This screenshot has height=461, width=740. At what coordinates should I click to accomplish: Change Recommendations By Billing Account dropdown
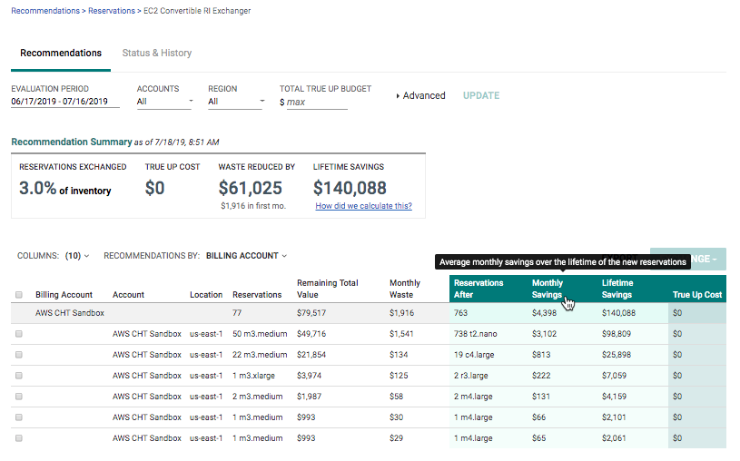(x=246, y=256)
